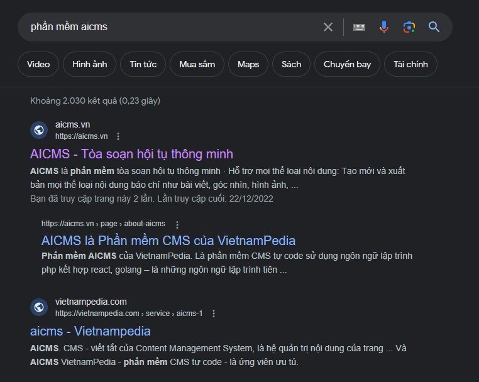Click the https://aicms.vn › page › about-aicms breadcrumb
The height and width of the screenshot is (382, 479).
103,224
